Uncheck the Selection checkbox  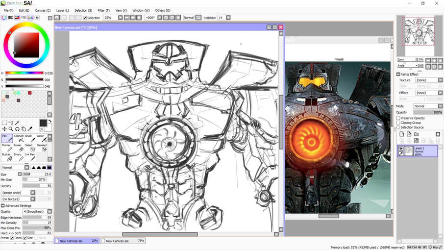click(x=85, y=18)
